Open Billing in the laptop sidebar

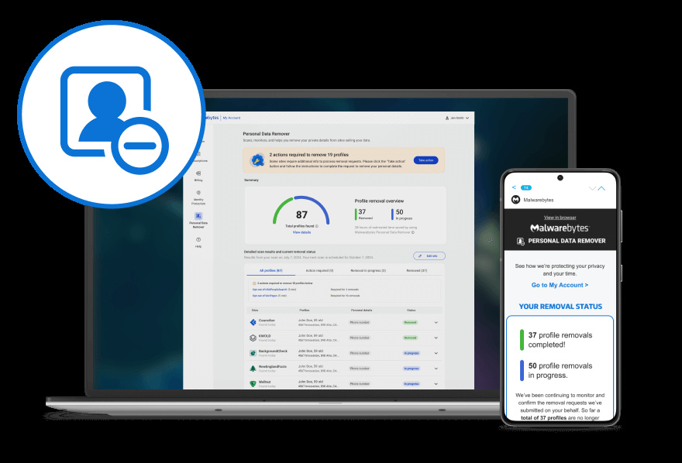pos(198,176)
